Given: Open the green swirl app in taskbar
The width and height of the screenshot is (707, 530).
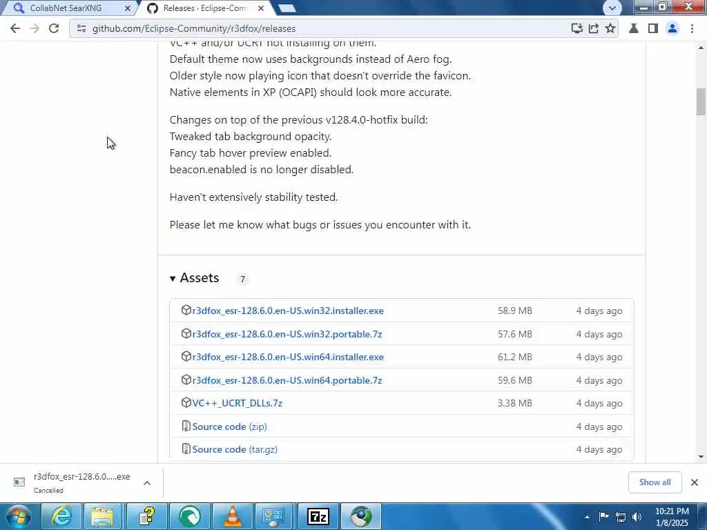Looking at the screenshot, I should coord(190,516).
